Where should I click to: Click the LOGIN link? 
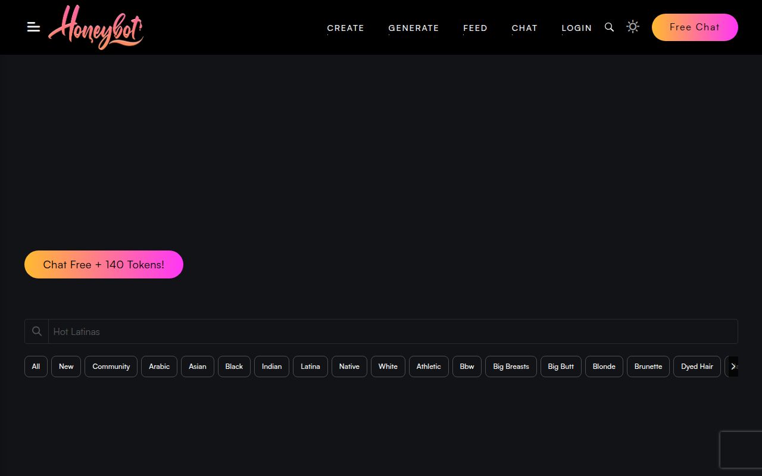tap(576, 27)
